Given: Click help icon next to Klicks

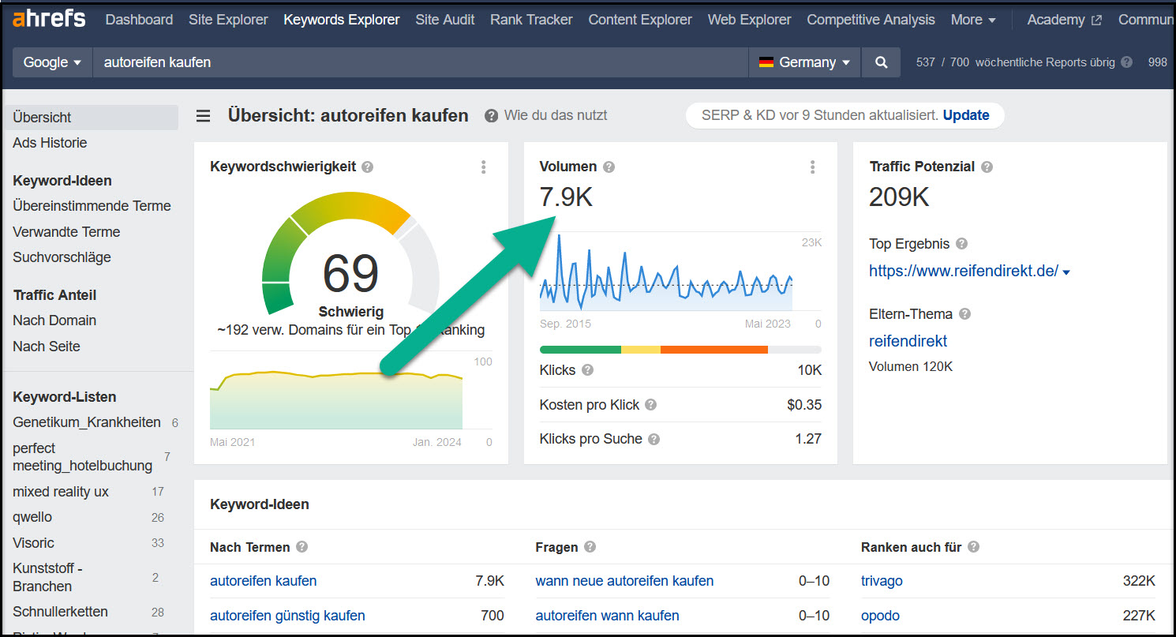Looking at the screenshot, I should (587, 370).
